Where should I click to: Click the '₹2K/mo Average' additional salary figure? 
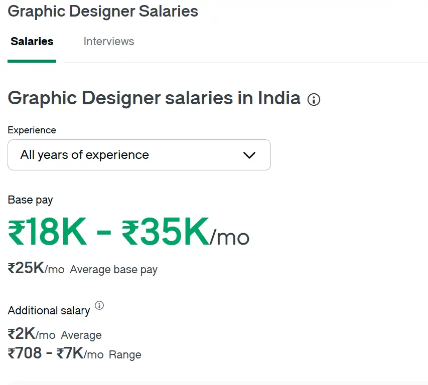55,334
